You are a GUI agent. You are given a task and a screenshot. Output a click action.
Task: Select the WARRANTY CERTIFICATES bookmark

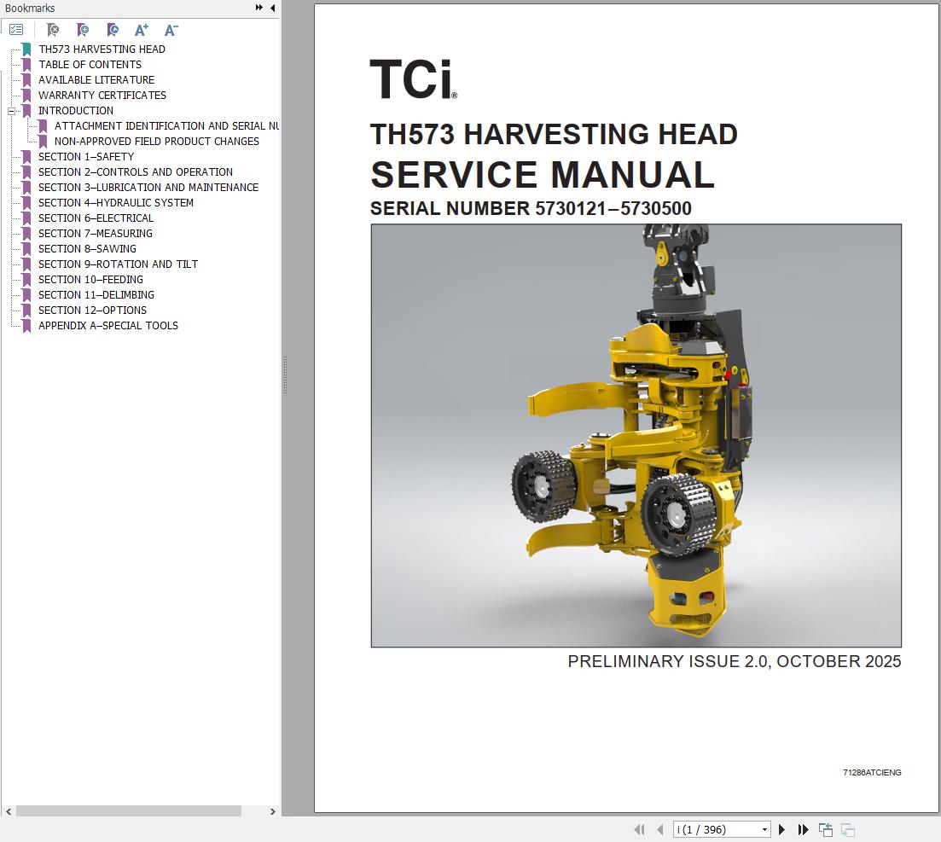(101, 95)
